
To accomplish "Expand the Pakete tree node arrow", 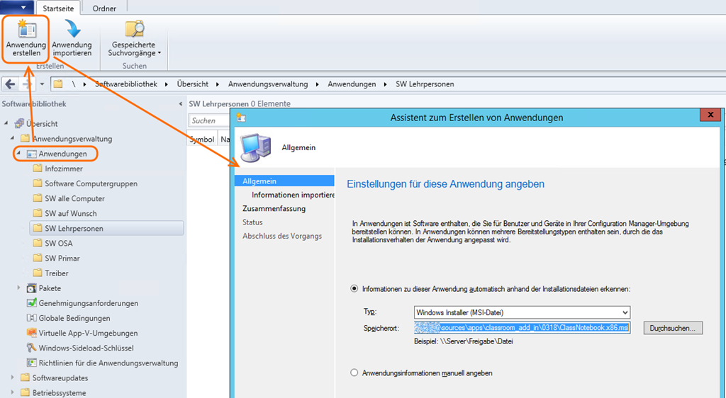I will [19, 288].
